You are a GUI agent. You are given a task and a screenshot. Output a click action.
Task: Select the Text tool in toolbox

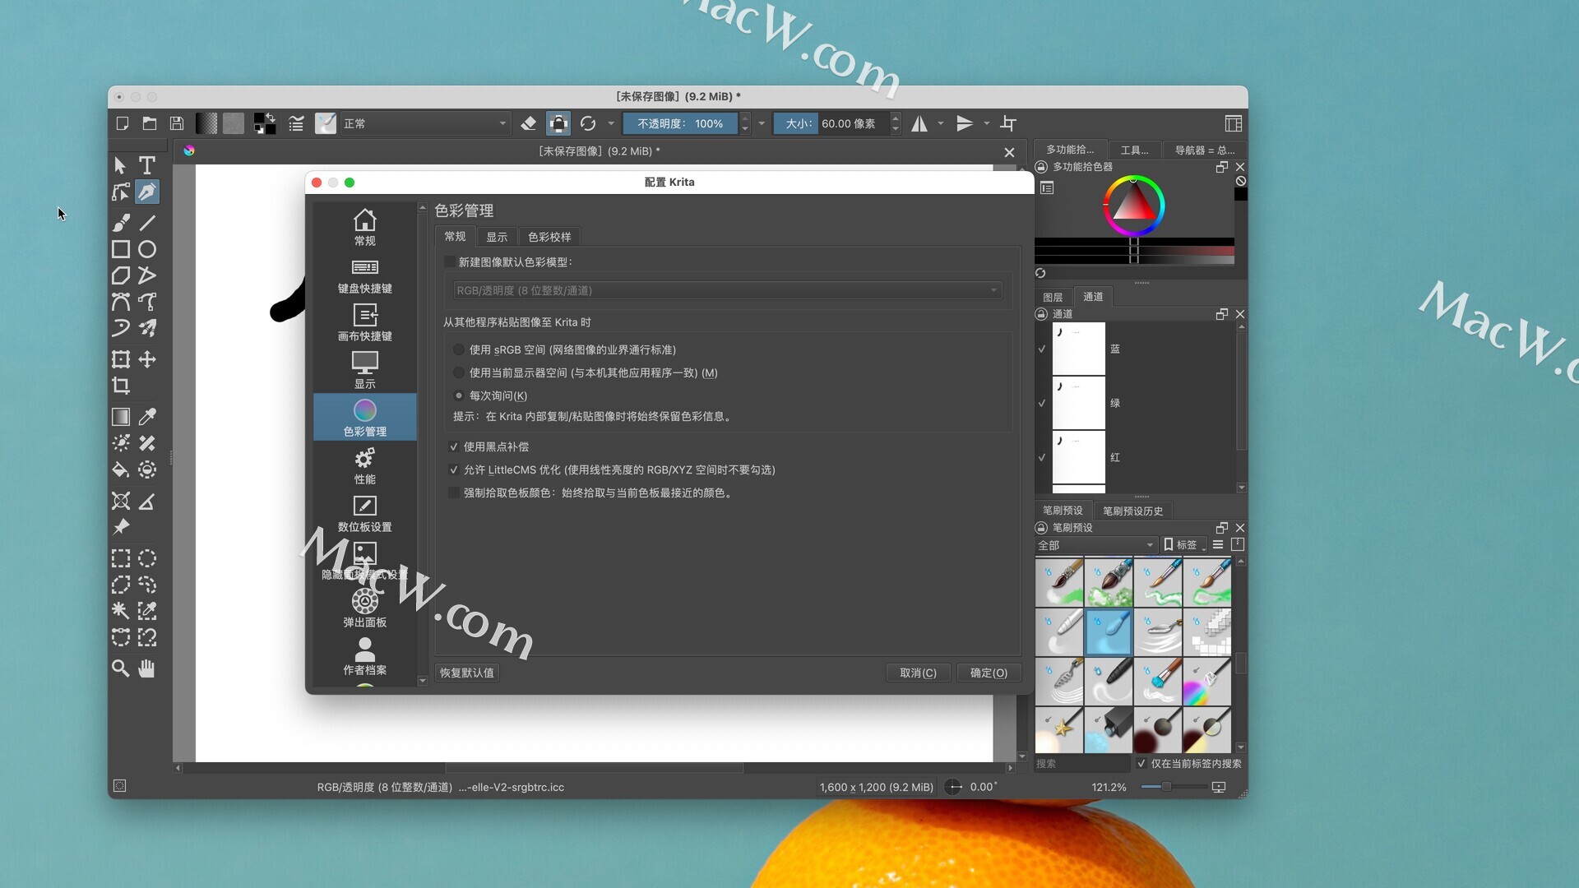tap(147, 165)
